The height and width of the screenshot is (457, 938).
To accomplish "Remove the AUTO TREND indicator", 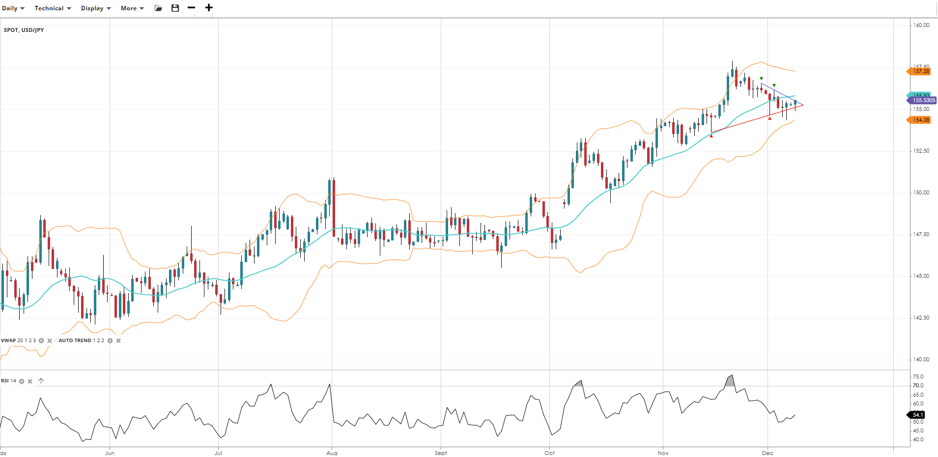I will point(118,341).
